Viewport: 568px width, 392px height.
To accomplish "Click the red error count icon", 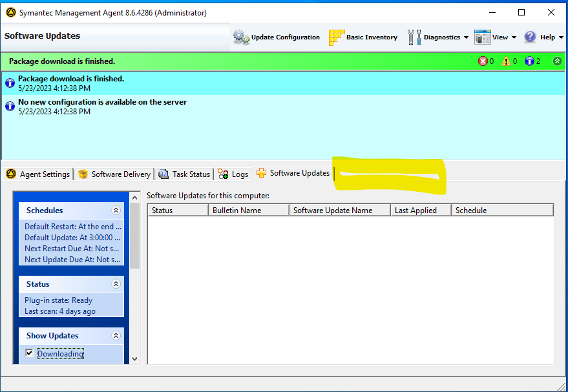I will 483,61.
